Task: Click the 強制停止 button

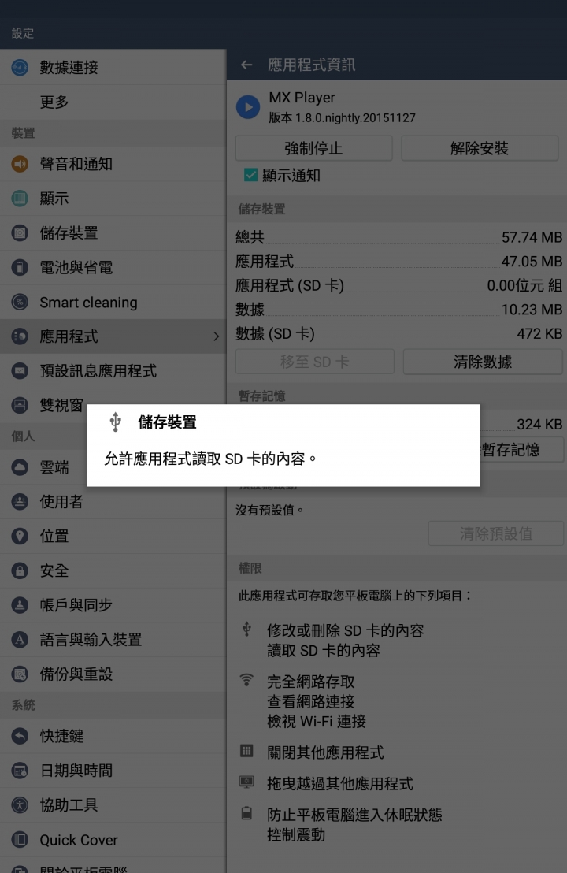Action: click(x=314, y=149)
